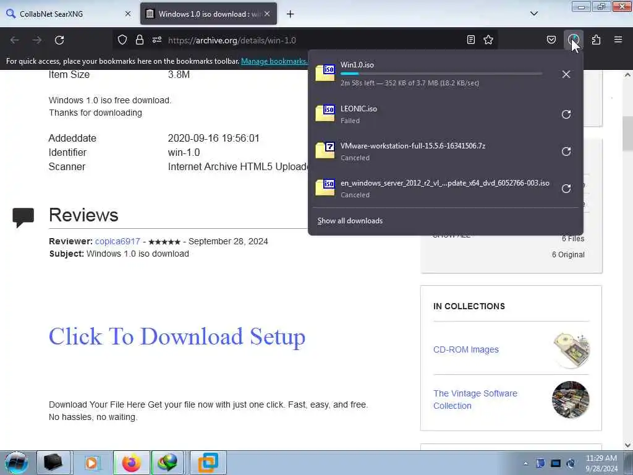Open the list all tabs dropdown
Image resolution: width=633 pixels, height=475 pixels.
533,14
